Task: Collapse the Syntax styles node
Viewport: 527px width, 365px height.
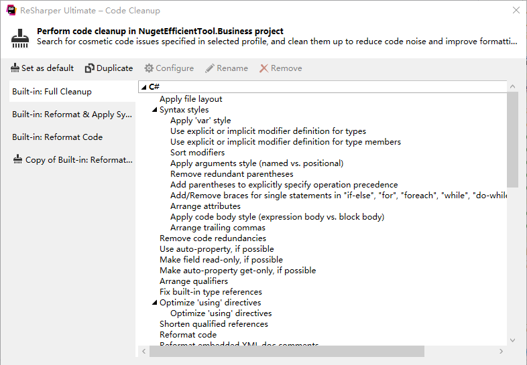Action: (x=155, y=110)
